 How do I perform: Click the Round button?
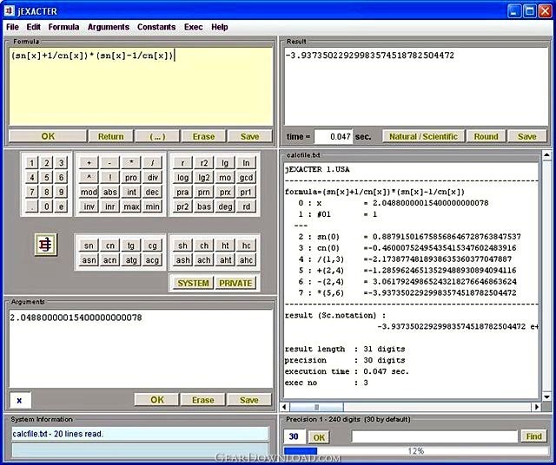coord(486,136)
